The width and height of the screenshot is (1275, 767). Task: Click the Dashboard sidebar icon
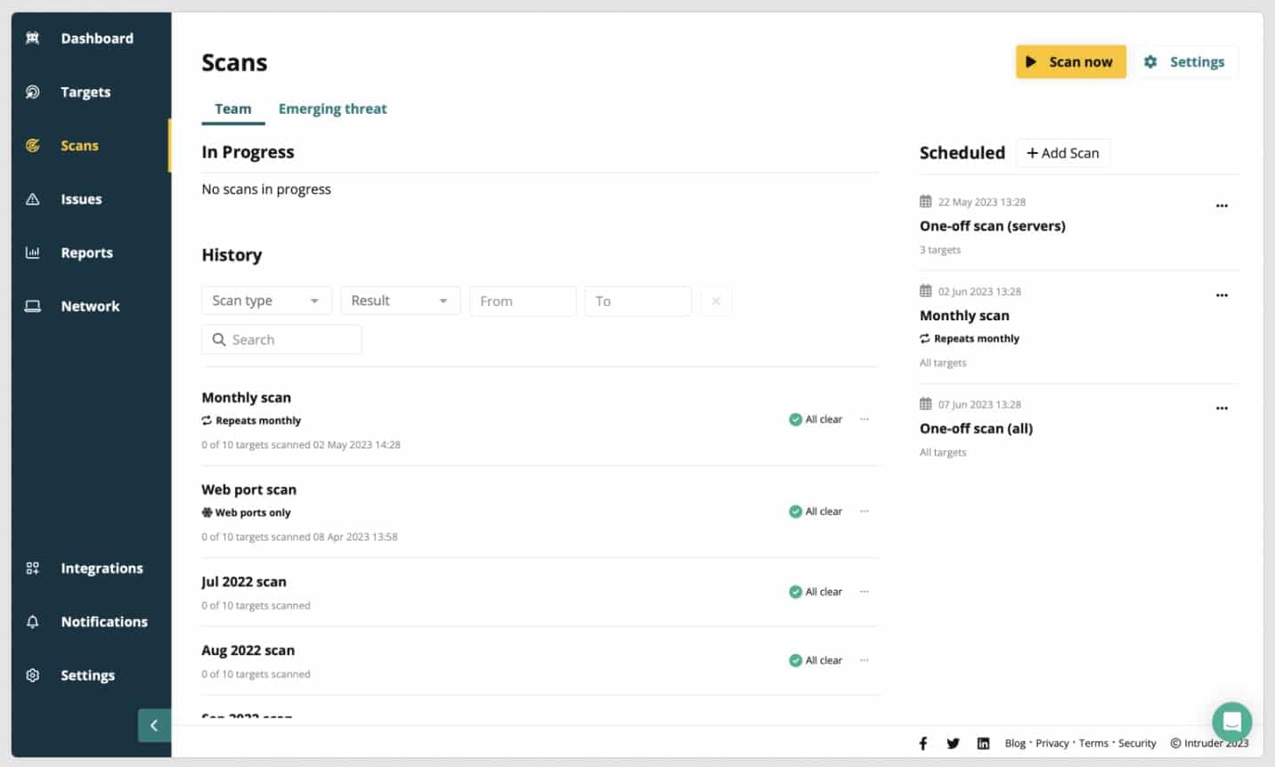(x=33, y=38)
